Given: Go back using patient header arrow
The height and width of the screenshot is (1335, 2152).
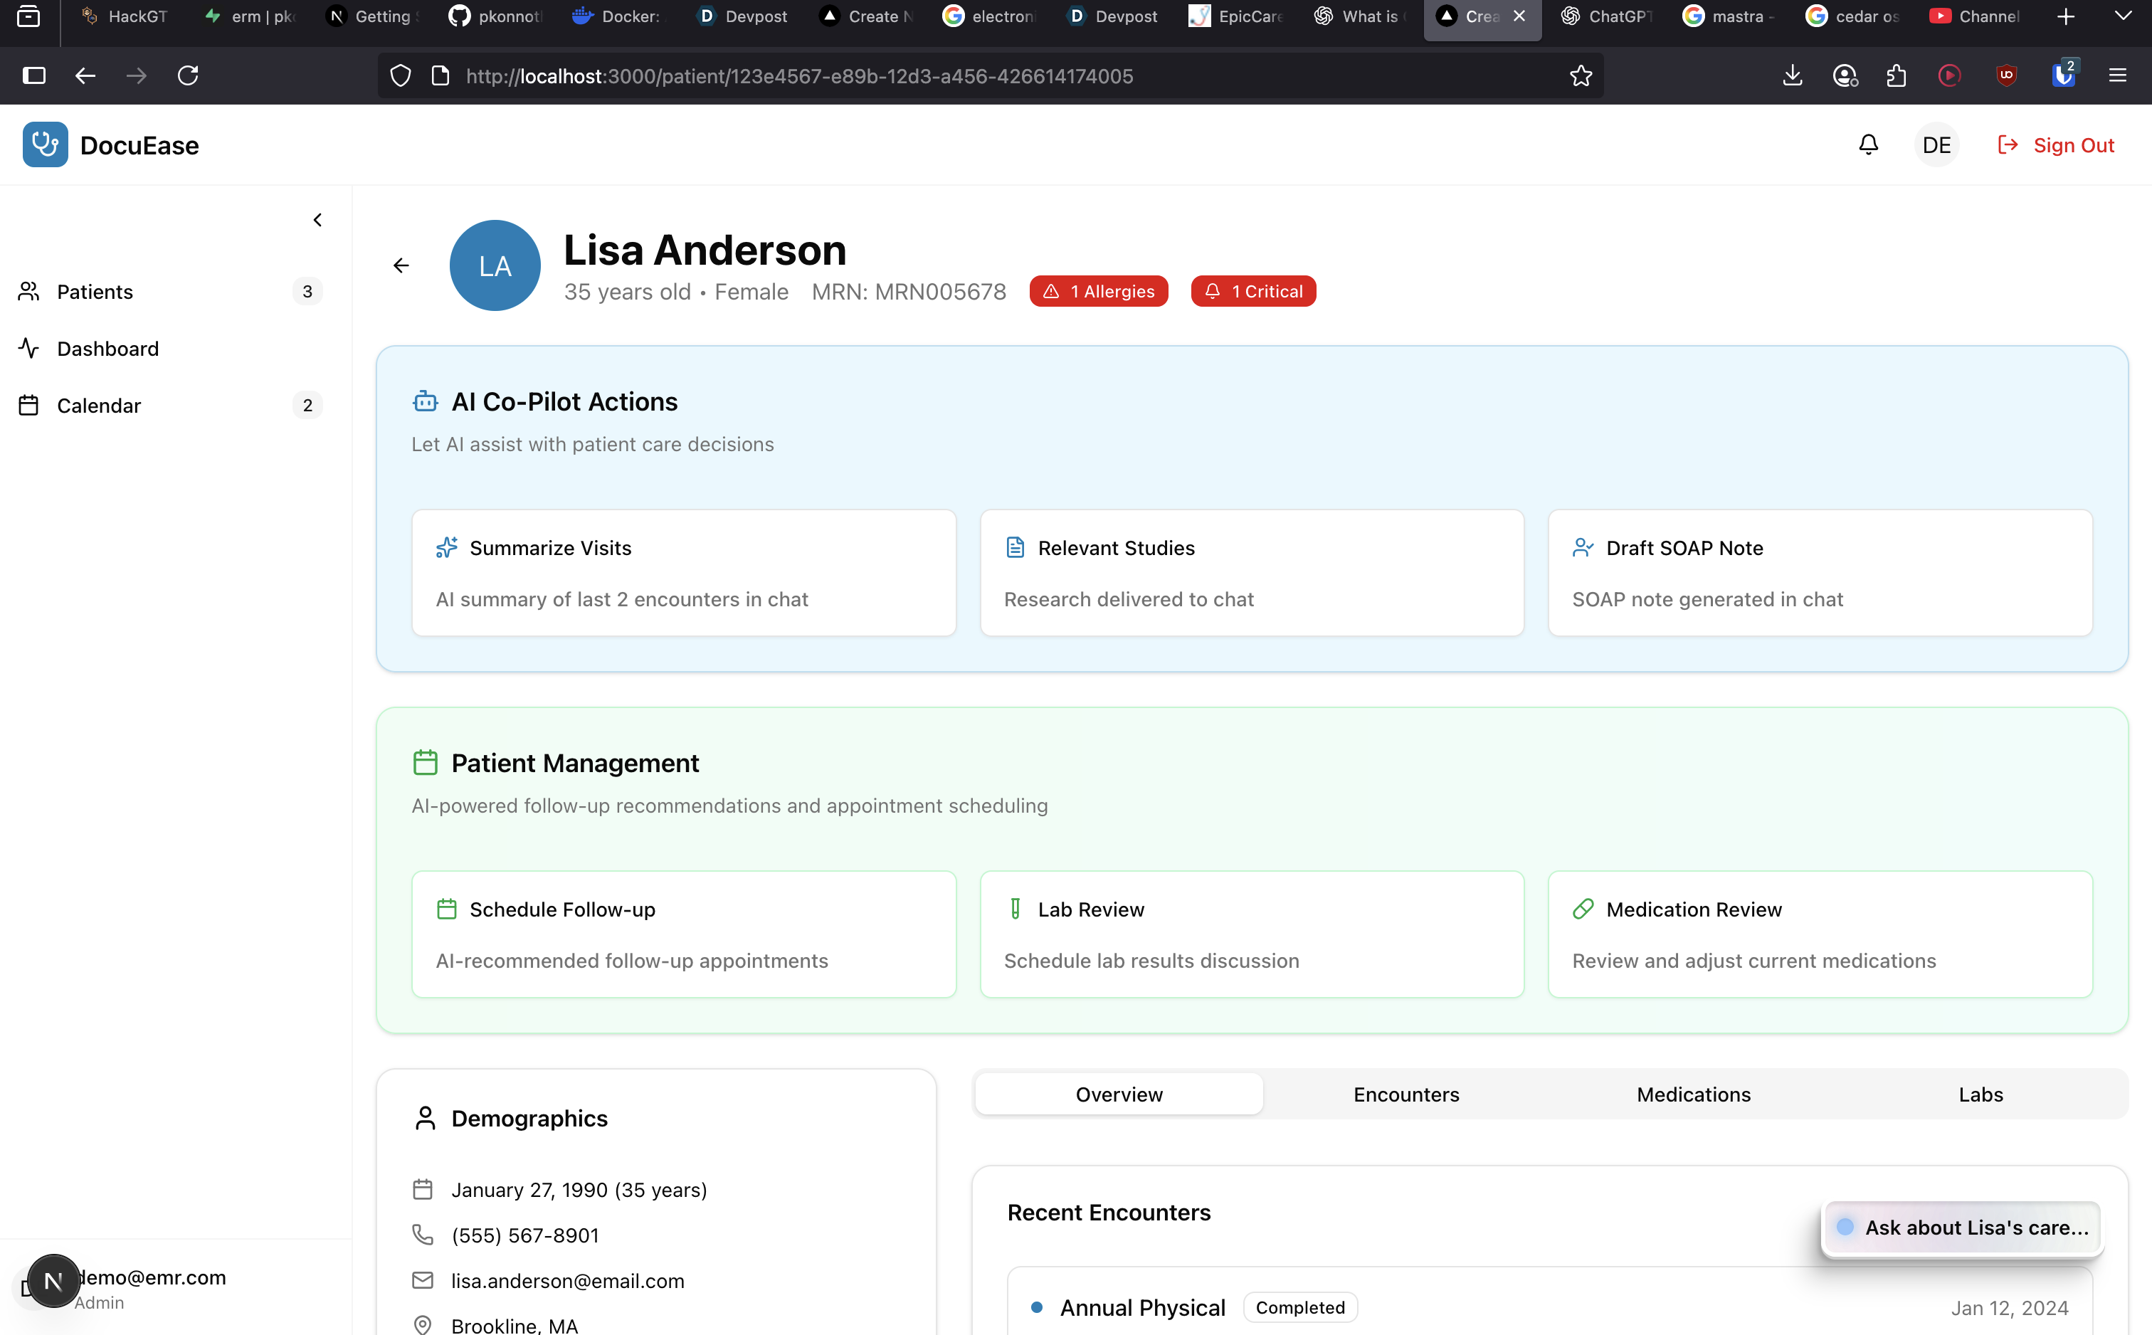Looking at the screenshot, I should [x=401, y=265].
